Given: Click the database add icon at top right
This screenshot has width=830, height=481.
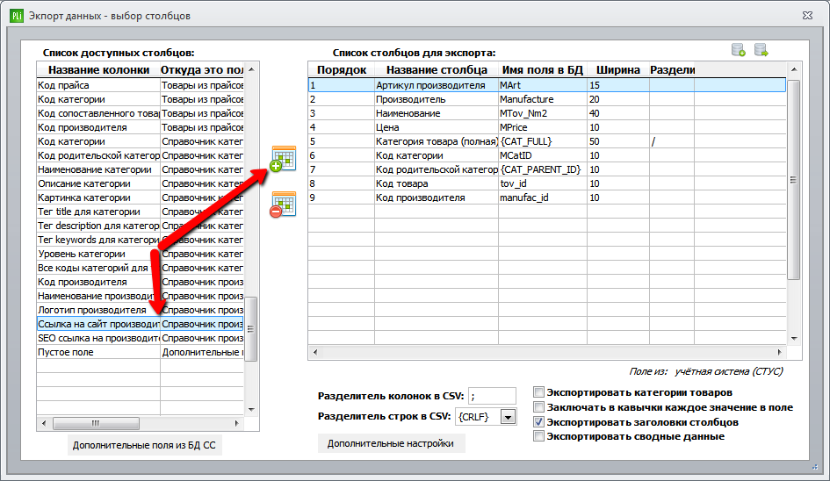Looking at the screenshot, I should 739,50.
